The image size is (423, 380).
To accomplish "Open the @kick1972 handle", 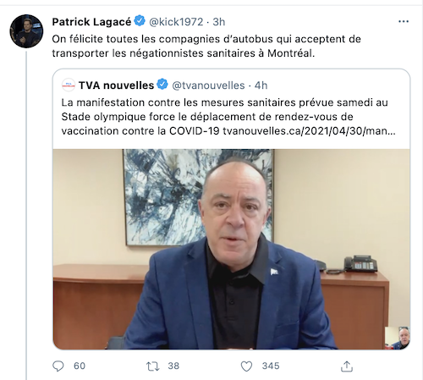I will coord(176,22).
